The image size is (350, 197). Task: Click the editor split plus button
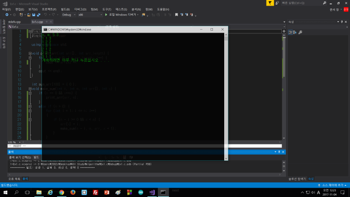pyautogui.click(x=284, y=31)
